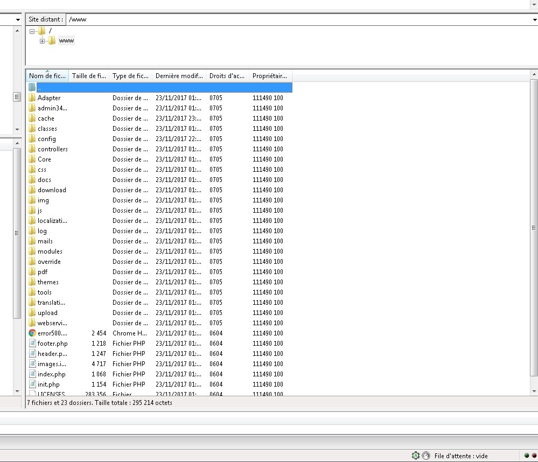This screenshot has height=462, width=538.
Task: Click the transfer type gear icon in status bar
Action: pyautogui.click(x=415, y=456)
